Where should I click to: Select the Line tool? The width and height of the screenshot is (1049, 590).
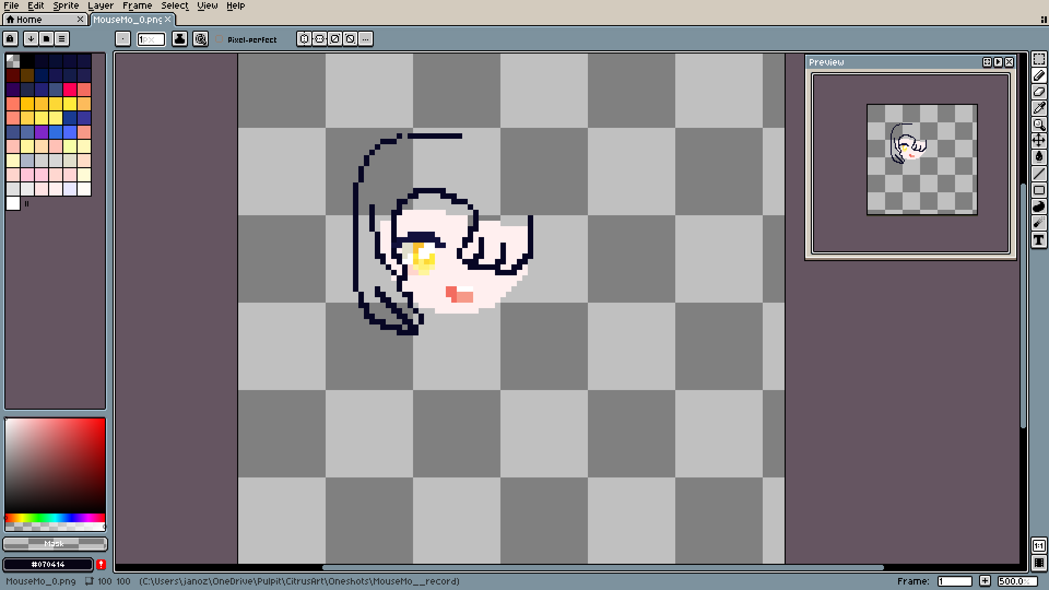click(1039, 174)
